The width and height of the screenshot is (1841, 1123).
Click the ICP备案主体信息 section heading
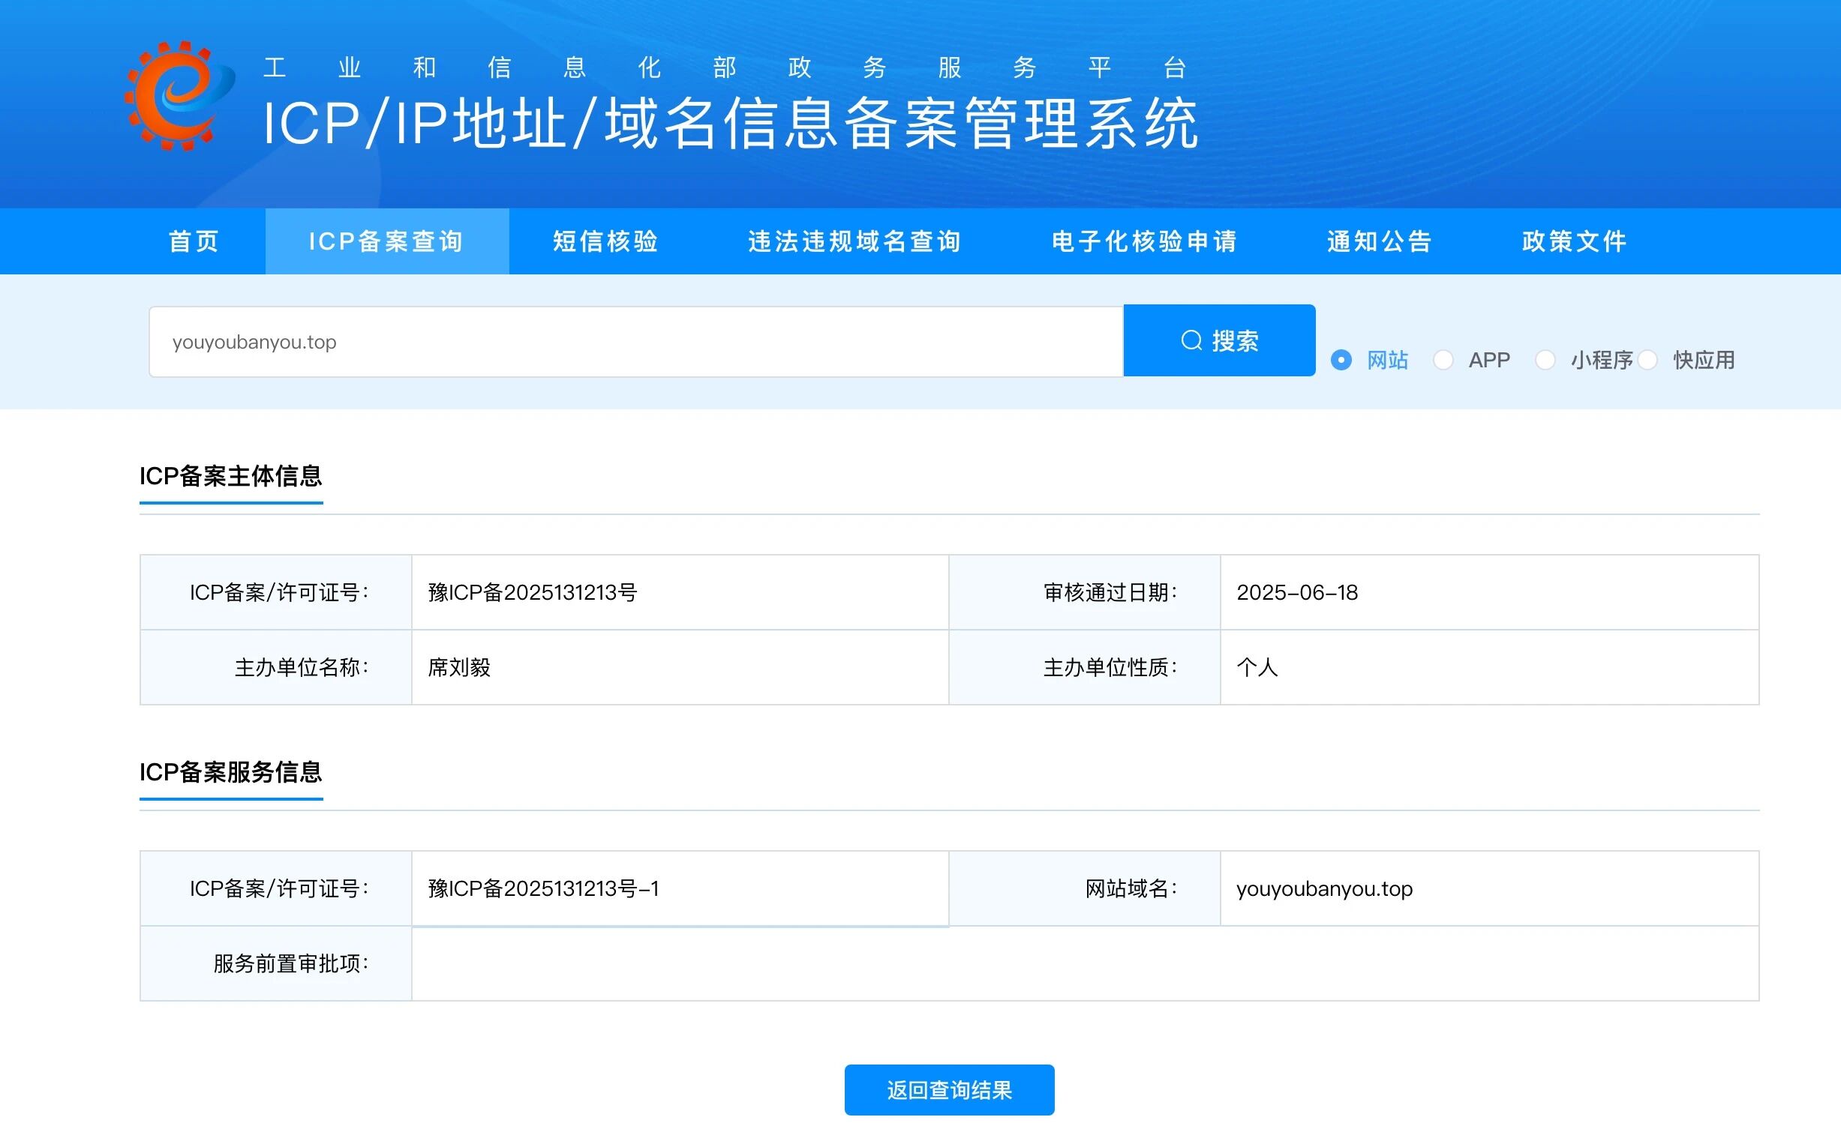tap(230, 476)
